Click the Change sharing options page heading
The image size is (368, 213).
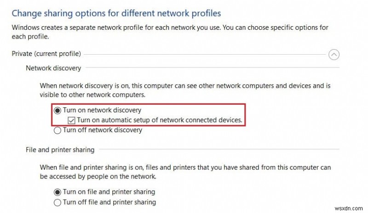(116, 13)
